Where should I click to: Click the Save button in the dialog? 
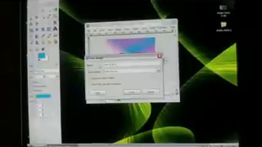pos(132,92)
